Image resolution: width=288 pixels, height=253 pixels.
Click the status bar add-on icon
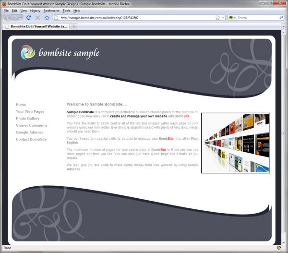pyautogui.click(x=279, y=248)
